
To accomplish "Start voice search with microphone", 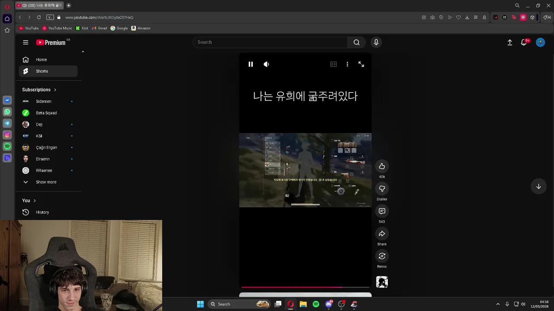I will pyautogui.click(x=376, y=42).
